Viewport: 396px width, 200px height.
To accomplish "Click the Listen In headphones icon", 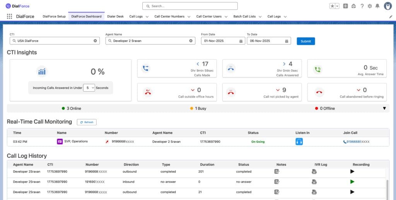I will [299, 142].
